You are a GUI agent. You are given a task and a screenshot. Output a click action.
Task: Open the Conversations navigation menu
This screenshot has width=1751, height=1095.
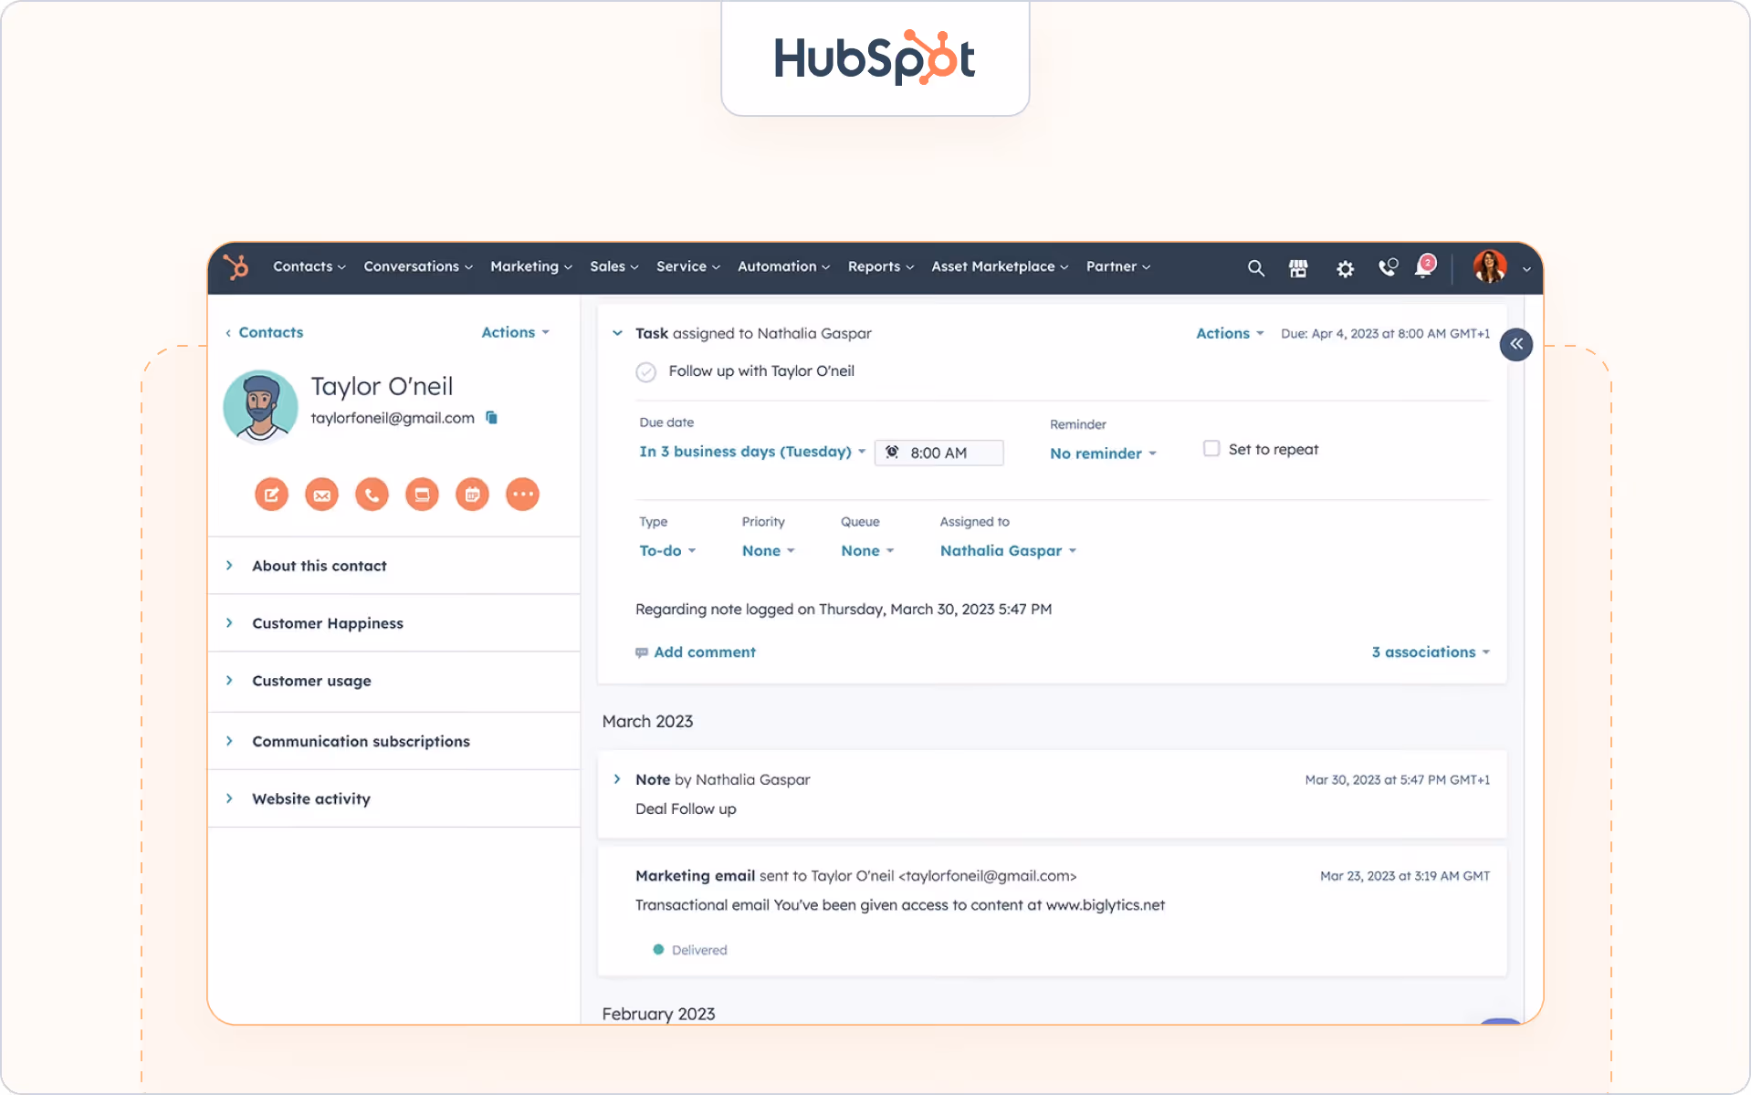pos(418,266)
